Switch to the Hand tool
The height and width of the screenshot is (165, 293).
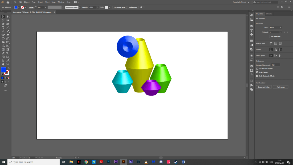point(3,64)
